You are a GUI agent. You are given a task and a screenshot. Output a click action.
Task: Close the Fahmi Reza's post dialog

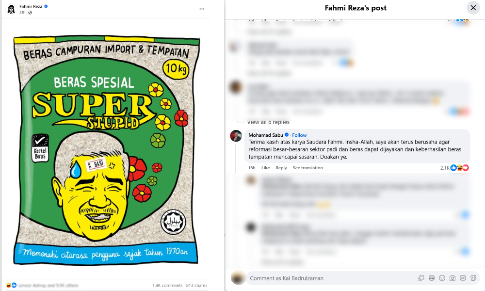[473, 8]
